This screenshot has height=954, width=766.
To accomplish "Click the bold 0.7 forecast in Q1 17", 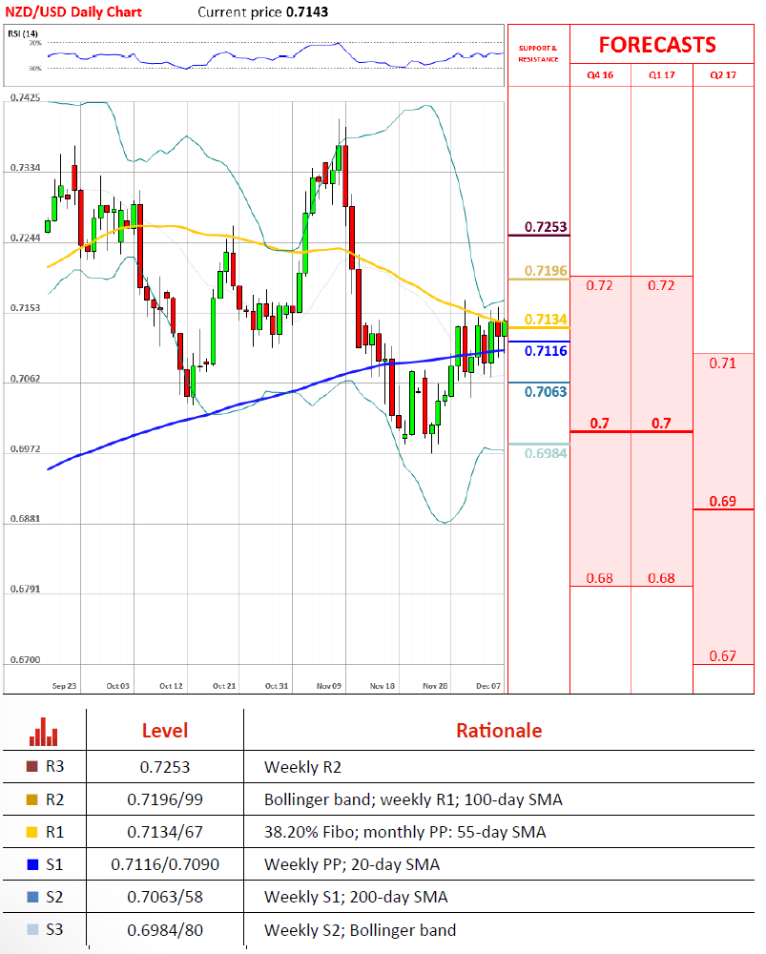I will click(661, 423).
